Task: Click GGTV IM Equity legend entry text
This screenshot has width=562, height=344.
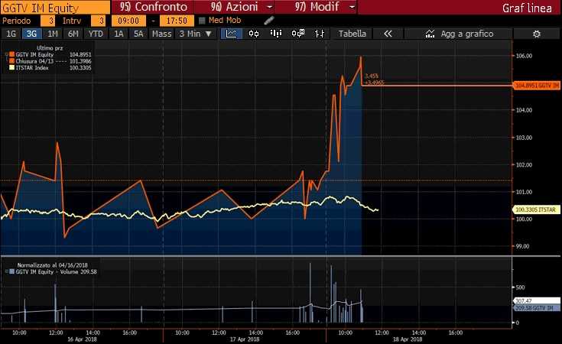Action: (x=34, y=54)
